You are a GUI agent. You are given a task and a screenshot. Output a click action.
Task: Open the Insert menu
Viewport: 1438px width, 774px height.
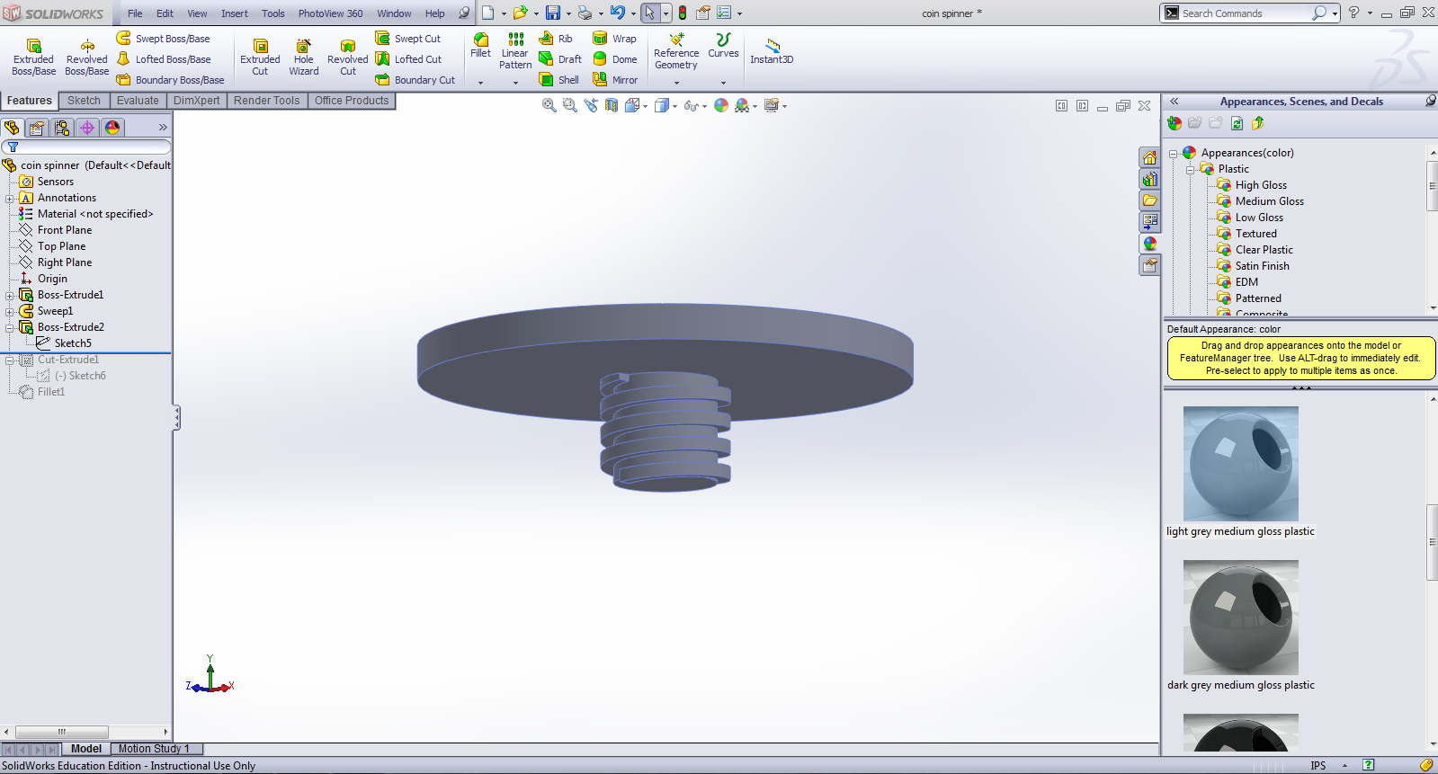[234, 13]
